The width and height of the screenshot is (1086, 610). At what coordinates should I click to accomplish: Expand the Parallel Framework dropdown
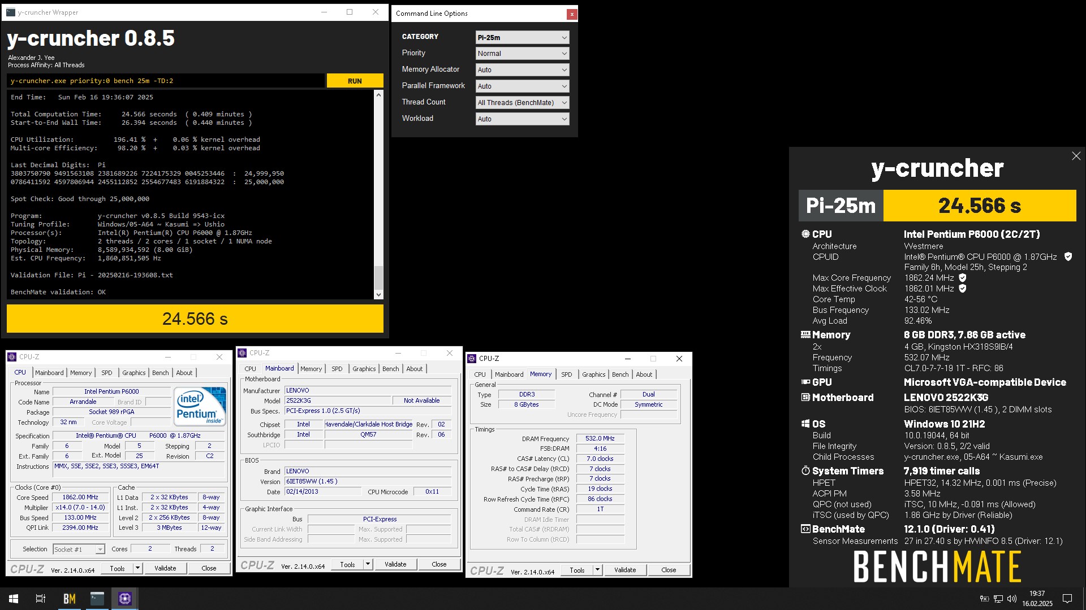(522, 86)
